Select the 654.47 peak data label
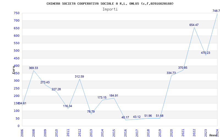 point(194,25)
